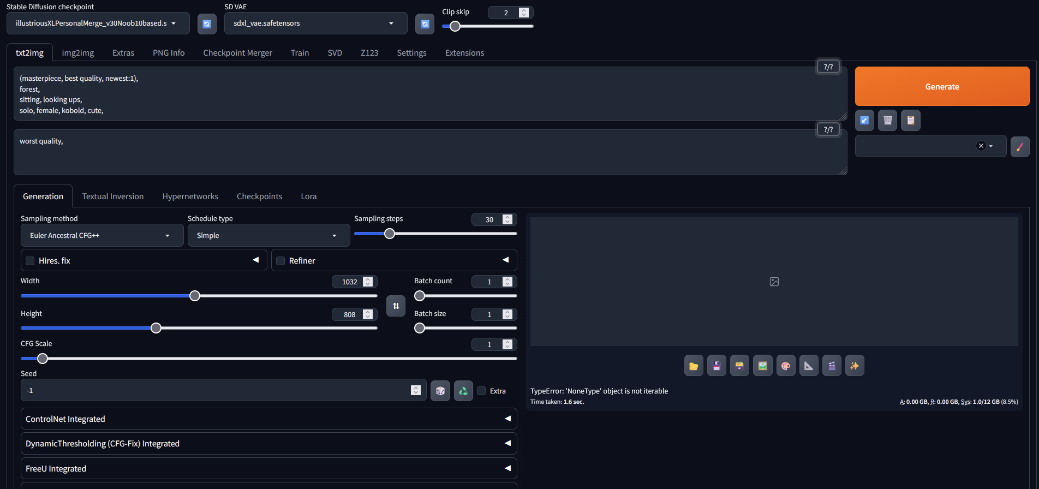
Task: Expand the Hires. fix section arrow
Action: click(255, 260)
